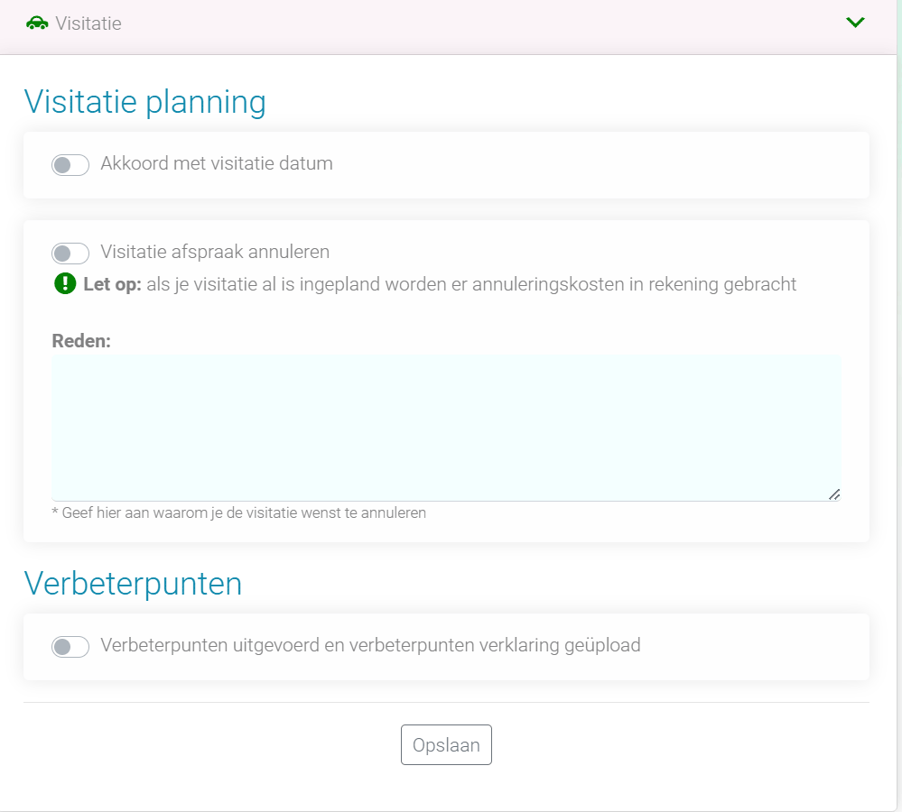Click the annuleringskosten warning sentence
This screenshot has height=812, width=902.
point(470,285)
